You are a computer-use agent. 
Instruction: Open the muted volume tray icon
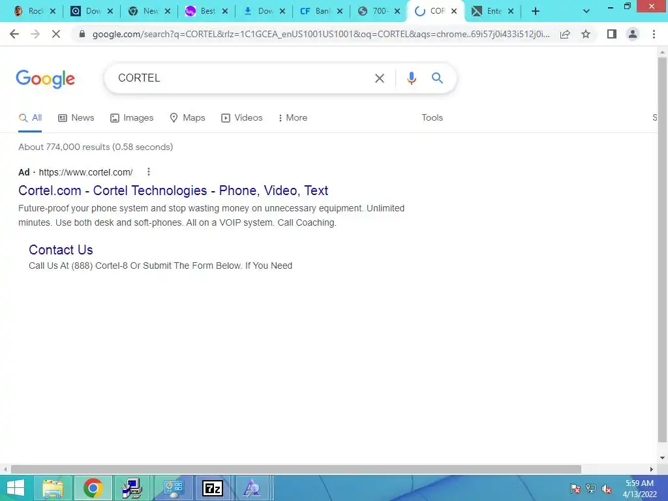point(607,489)
